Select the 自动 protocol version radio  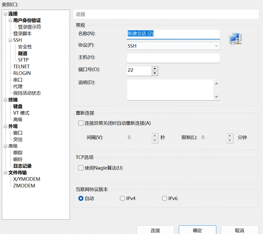(81, 198)
